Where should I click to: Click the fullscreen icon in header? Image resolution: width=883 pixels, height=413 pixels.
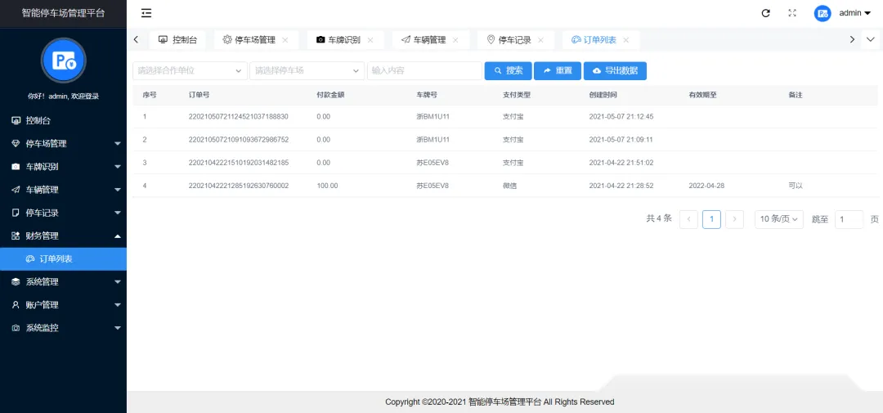[792, 13]
